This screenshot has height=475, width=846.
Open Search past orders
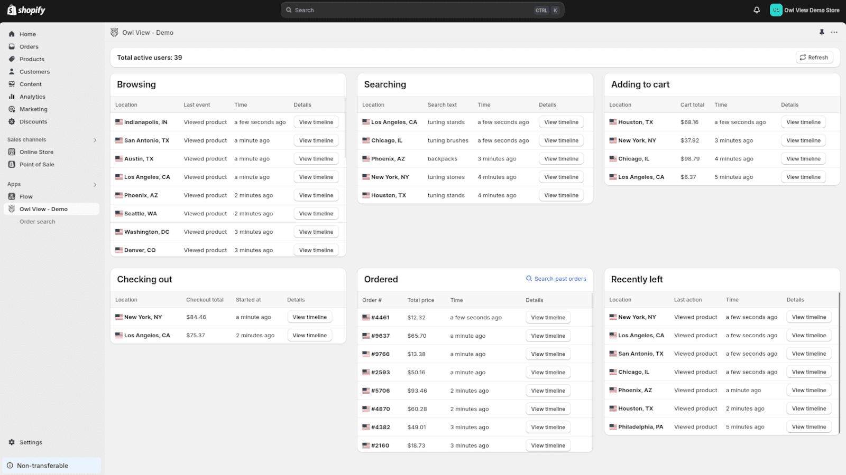click(556, 279)
